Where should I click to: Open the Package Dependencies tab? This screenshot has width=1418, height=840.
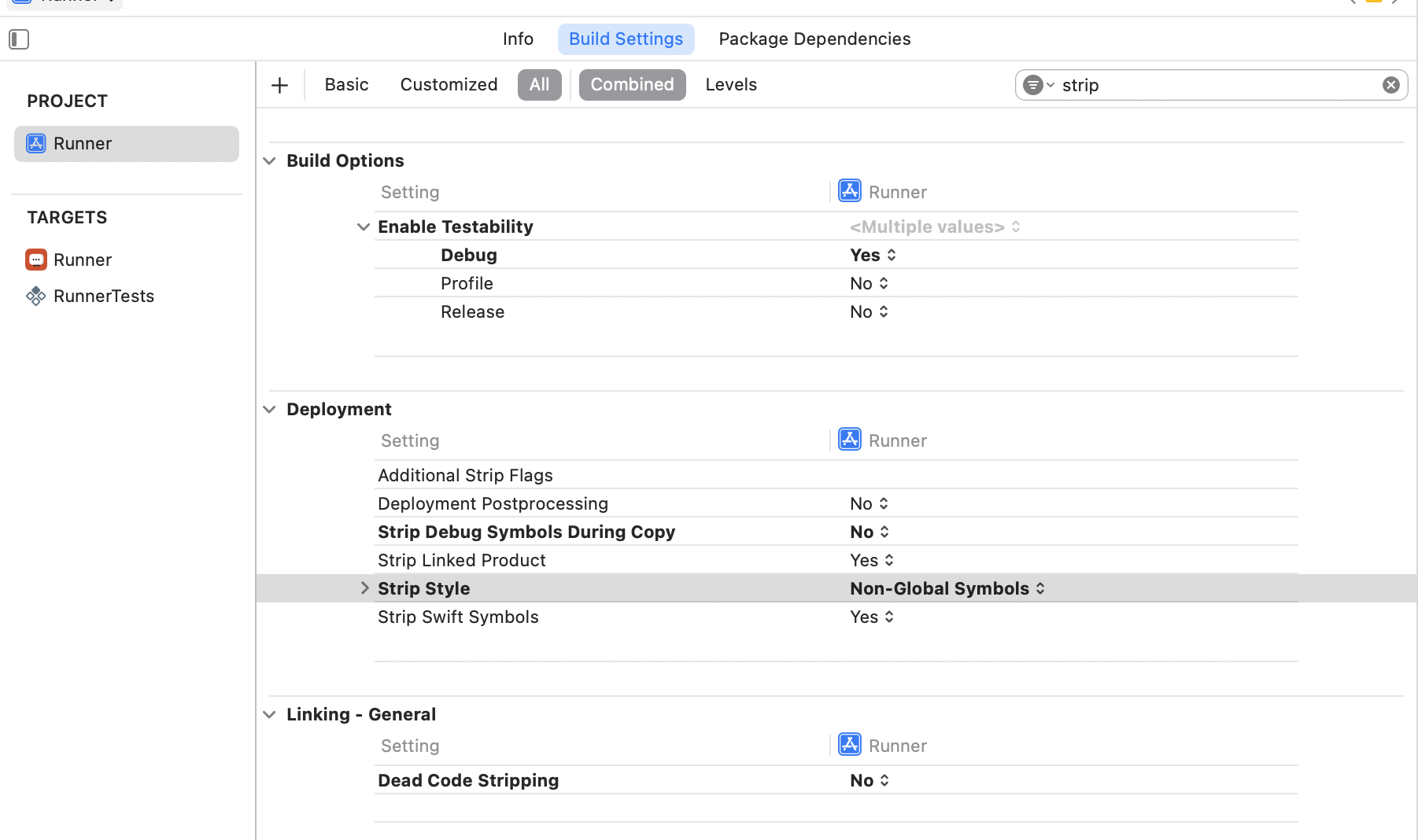click(x=814, y=39)
